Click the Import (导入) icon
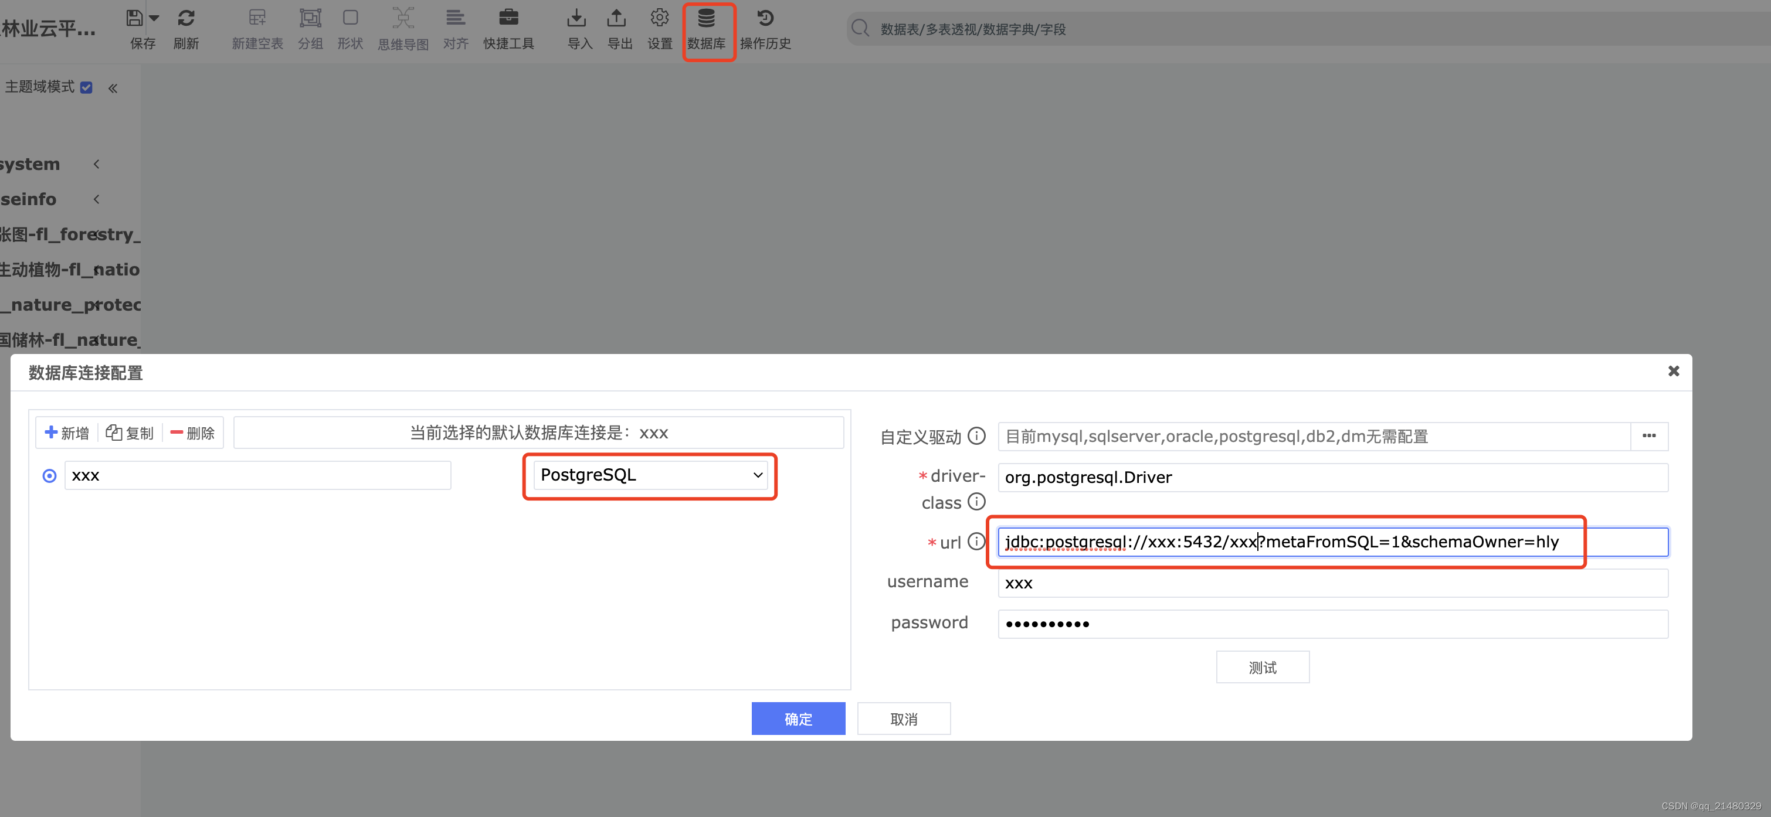1771x817 pixels. coord(576,18)
